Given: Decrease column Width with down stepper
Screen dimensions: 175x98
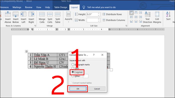Looking at the screenshot, I should click(x=98, y=21).
